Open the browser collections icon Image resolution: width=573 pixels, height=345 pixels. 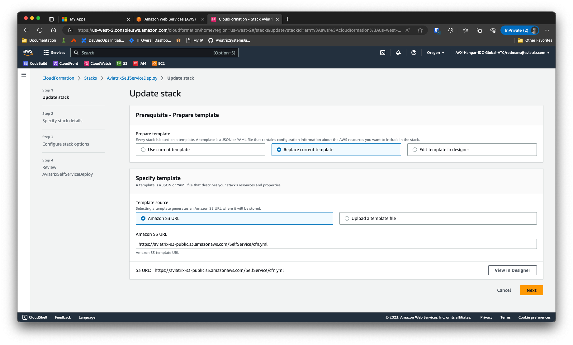(x=479, y=30)
